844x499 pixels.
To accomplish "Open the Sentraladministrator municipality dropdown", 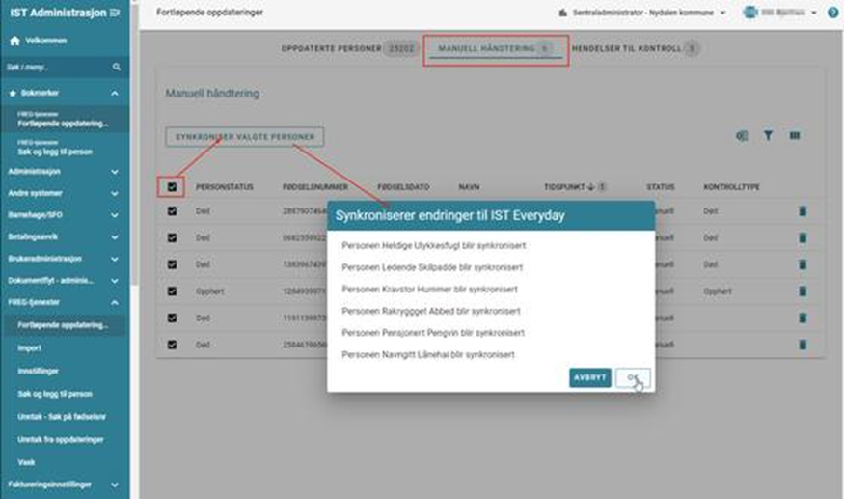I will (x=641, y=13).
